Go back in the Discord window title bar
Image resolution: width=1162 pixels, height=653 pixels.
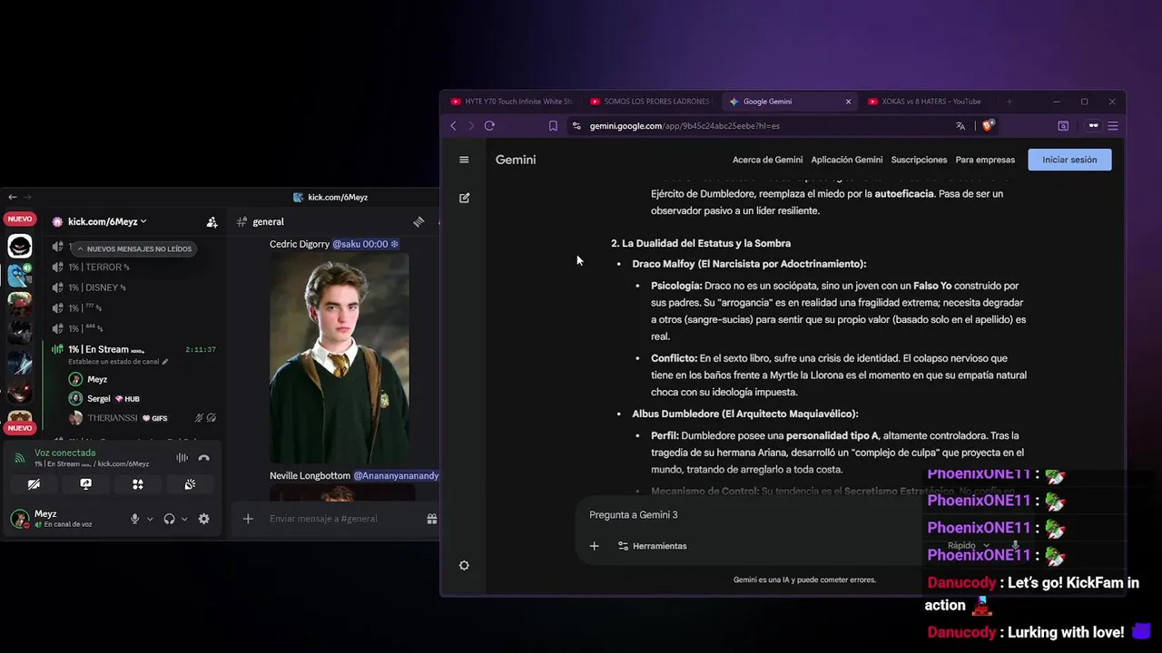[x=12, y=197]
